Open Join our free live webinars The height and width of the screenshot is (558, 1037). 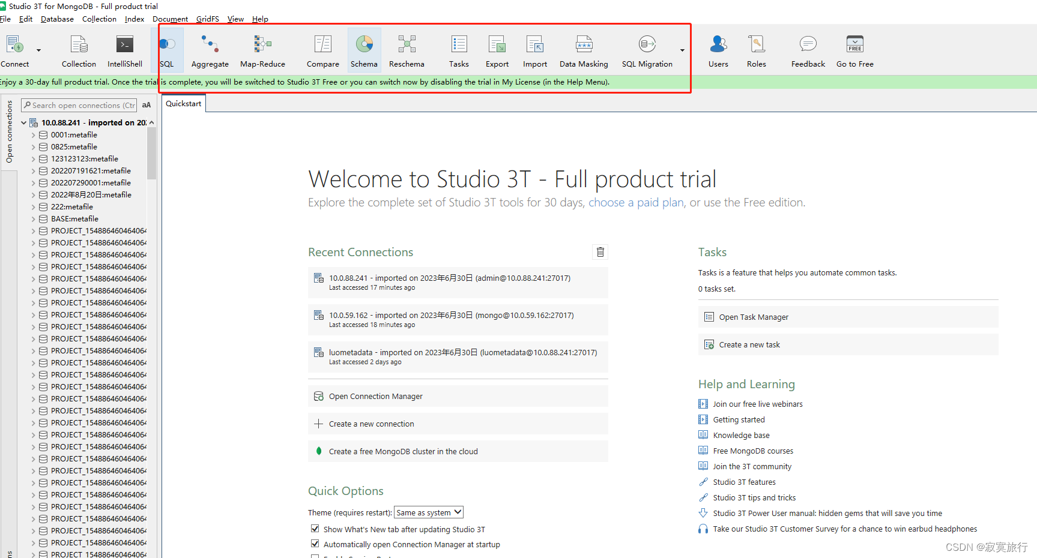coord(758,404)
